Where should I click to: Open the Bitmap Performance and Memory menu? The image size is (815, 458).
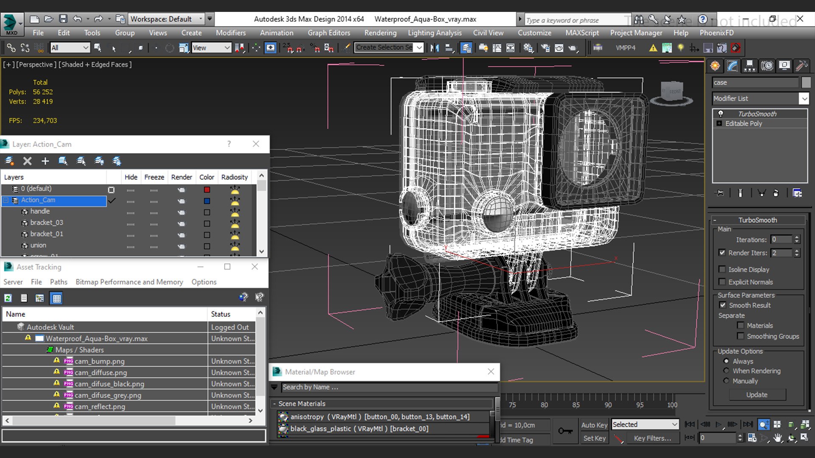(x=129, y=282)
